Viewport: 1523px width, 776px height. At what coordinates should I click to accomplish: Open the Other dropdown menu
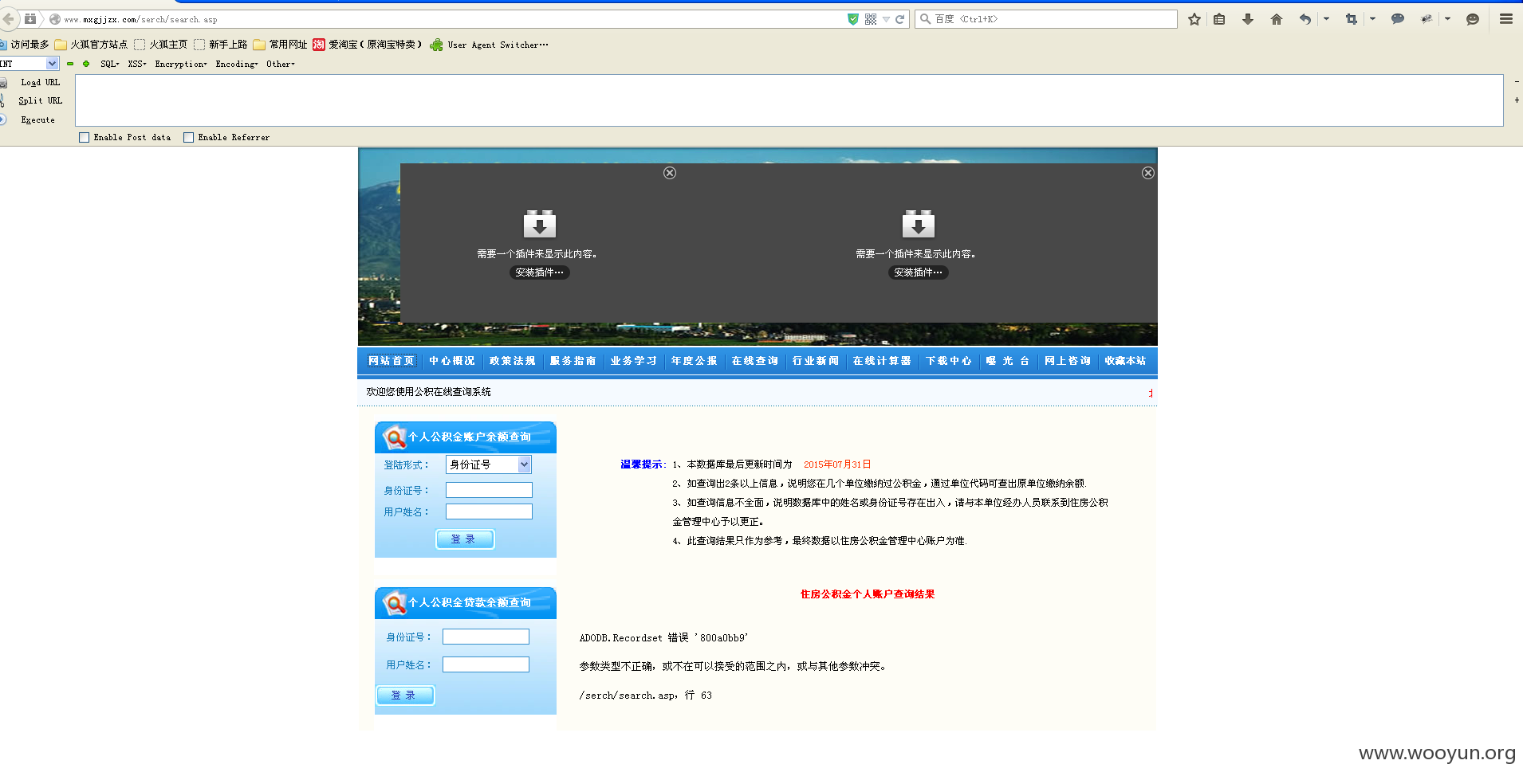281,64
